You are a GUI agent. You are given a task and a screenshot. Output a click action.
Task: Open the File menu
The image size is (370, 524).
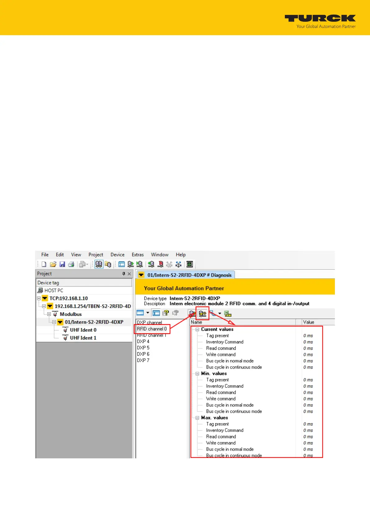click(45, 255)
